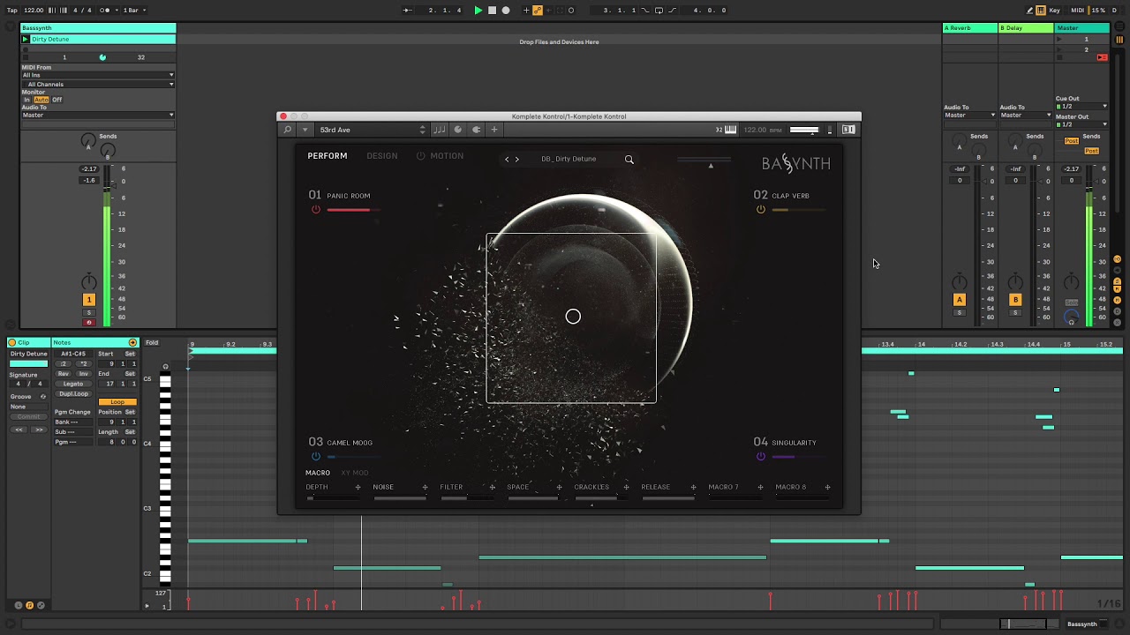Toggle the Komplete Kontrol view panel icon
The width and height of the screenshot is (1130, 635).
[x=848, y=130]
